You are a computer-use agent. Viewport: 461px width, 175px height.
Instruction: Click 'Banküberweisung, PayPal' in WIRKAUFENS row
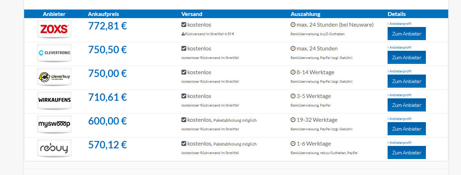tap(311, 105)
